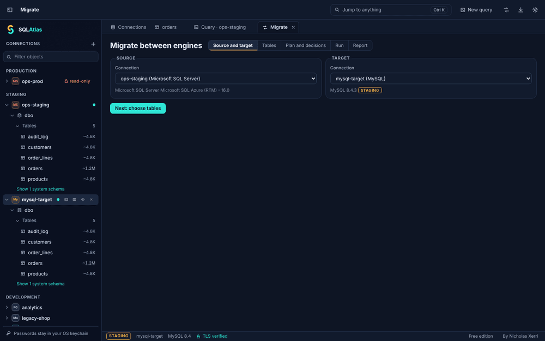Screen dimensions: 545x341
Task: Collapse Tables under ops-staging dbo
Action: (x=17, y=126)
